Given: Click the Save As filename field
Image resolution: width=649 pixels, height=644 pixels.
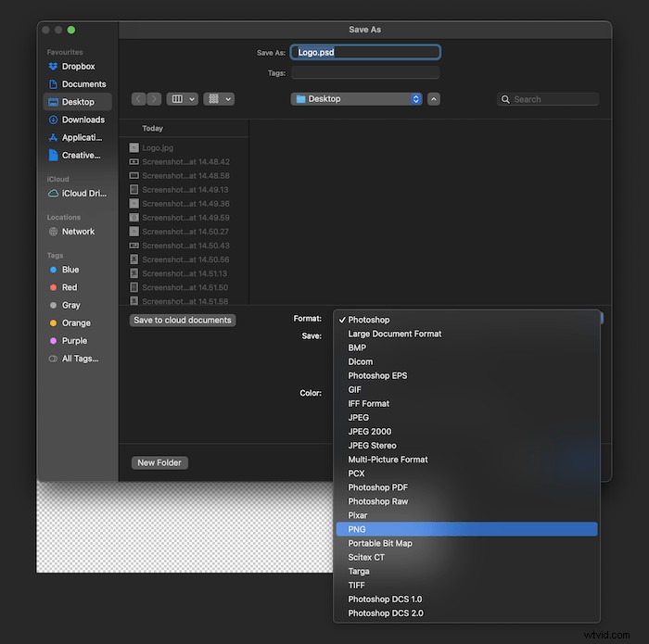Looking at the screenshot, I should point(365,53).
